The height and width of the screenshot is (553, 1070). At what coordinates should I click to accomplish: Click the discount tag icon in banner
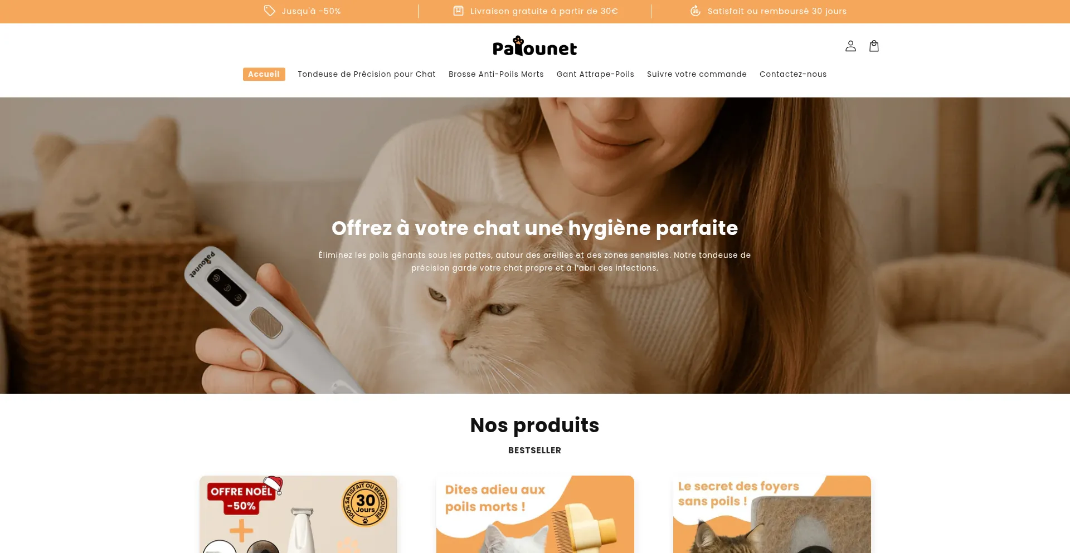270,11
